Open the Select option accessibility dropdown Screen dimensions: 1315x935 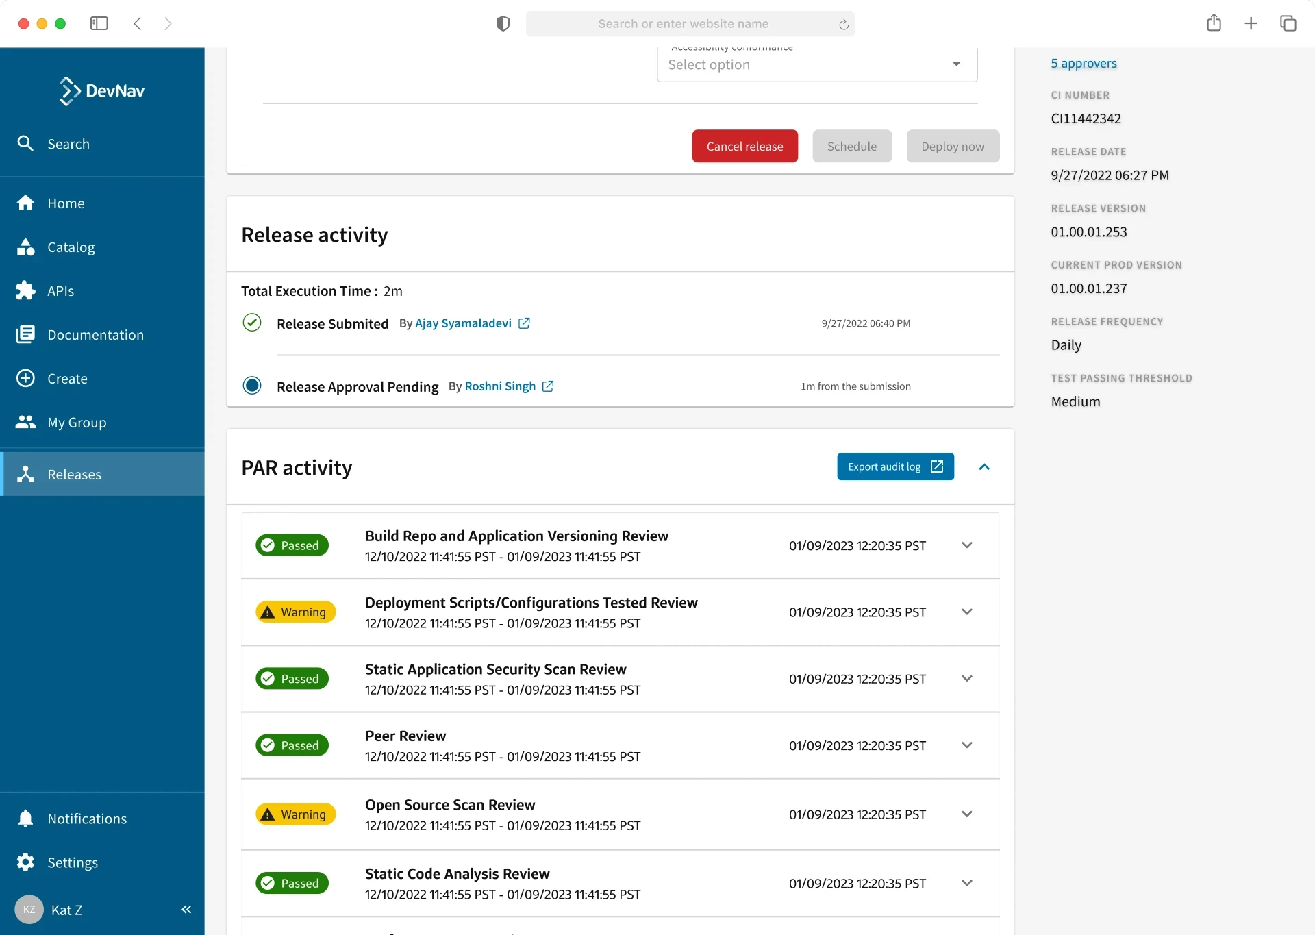816,64
